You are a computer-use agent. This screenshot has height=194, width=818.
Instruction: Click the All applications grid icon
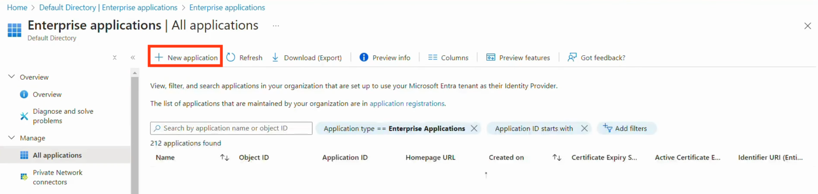coord(24,155)
